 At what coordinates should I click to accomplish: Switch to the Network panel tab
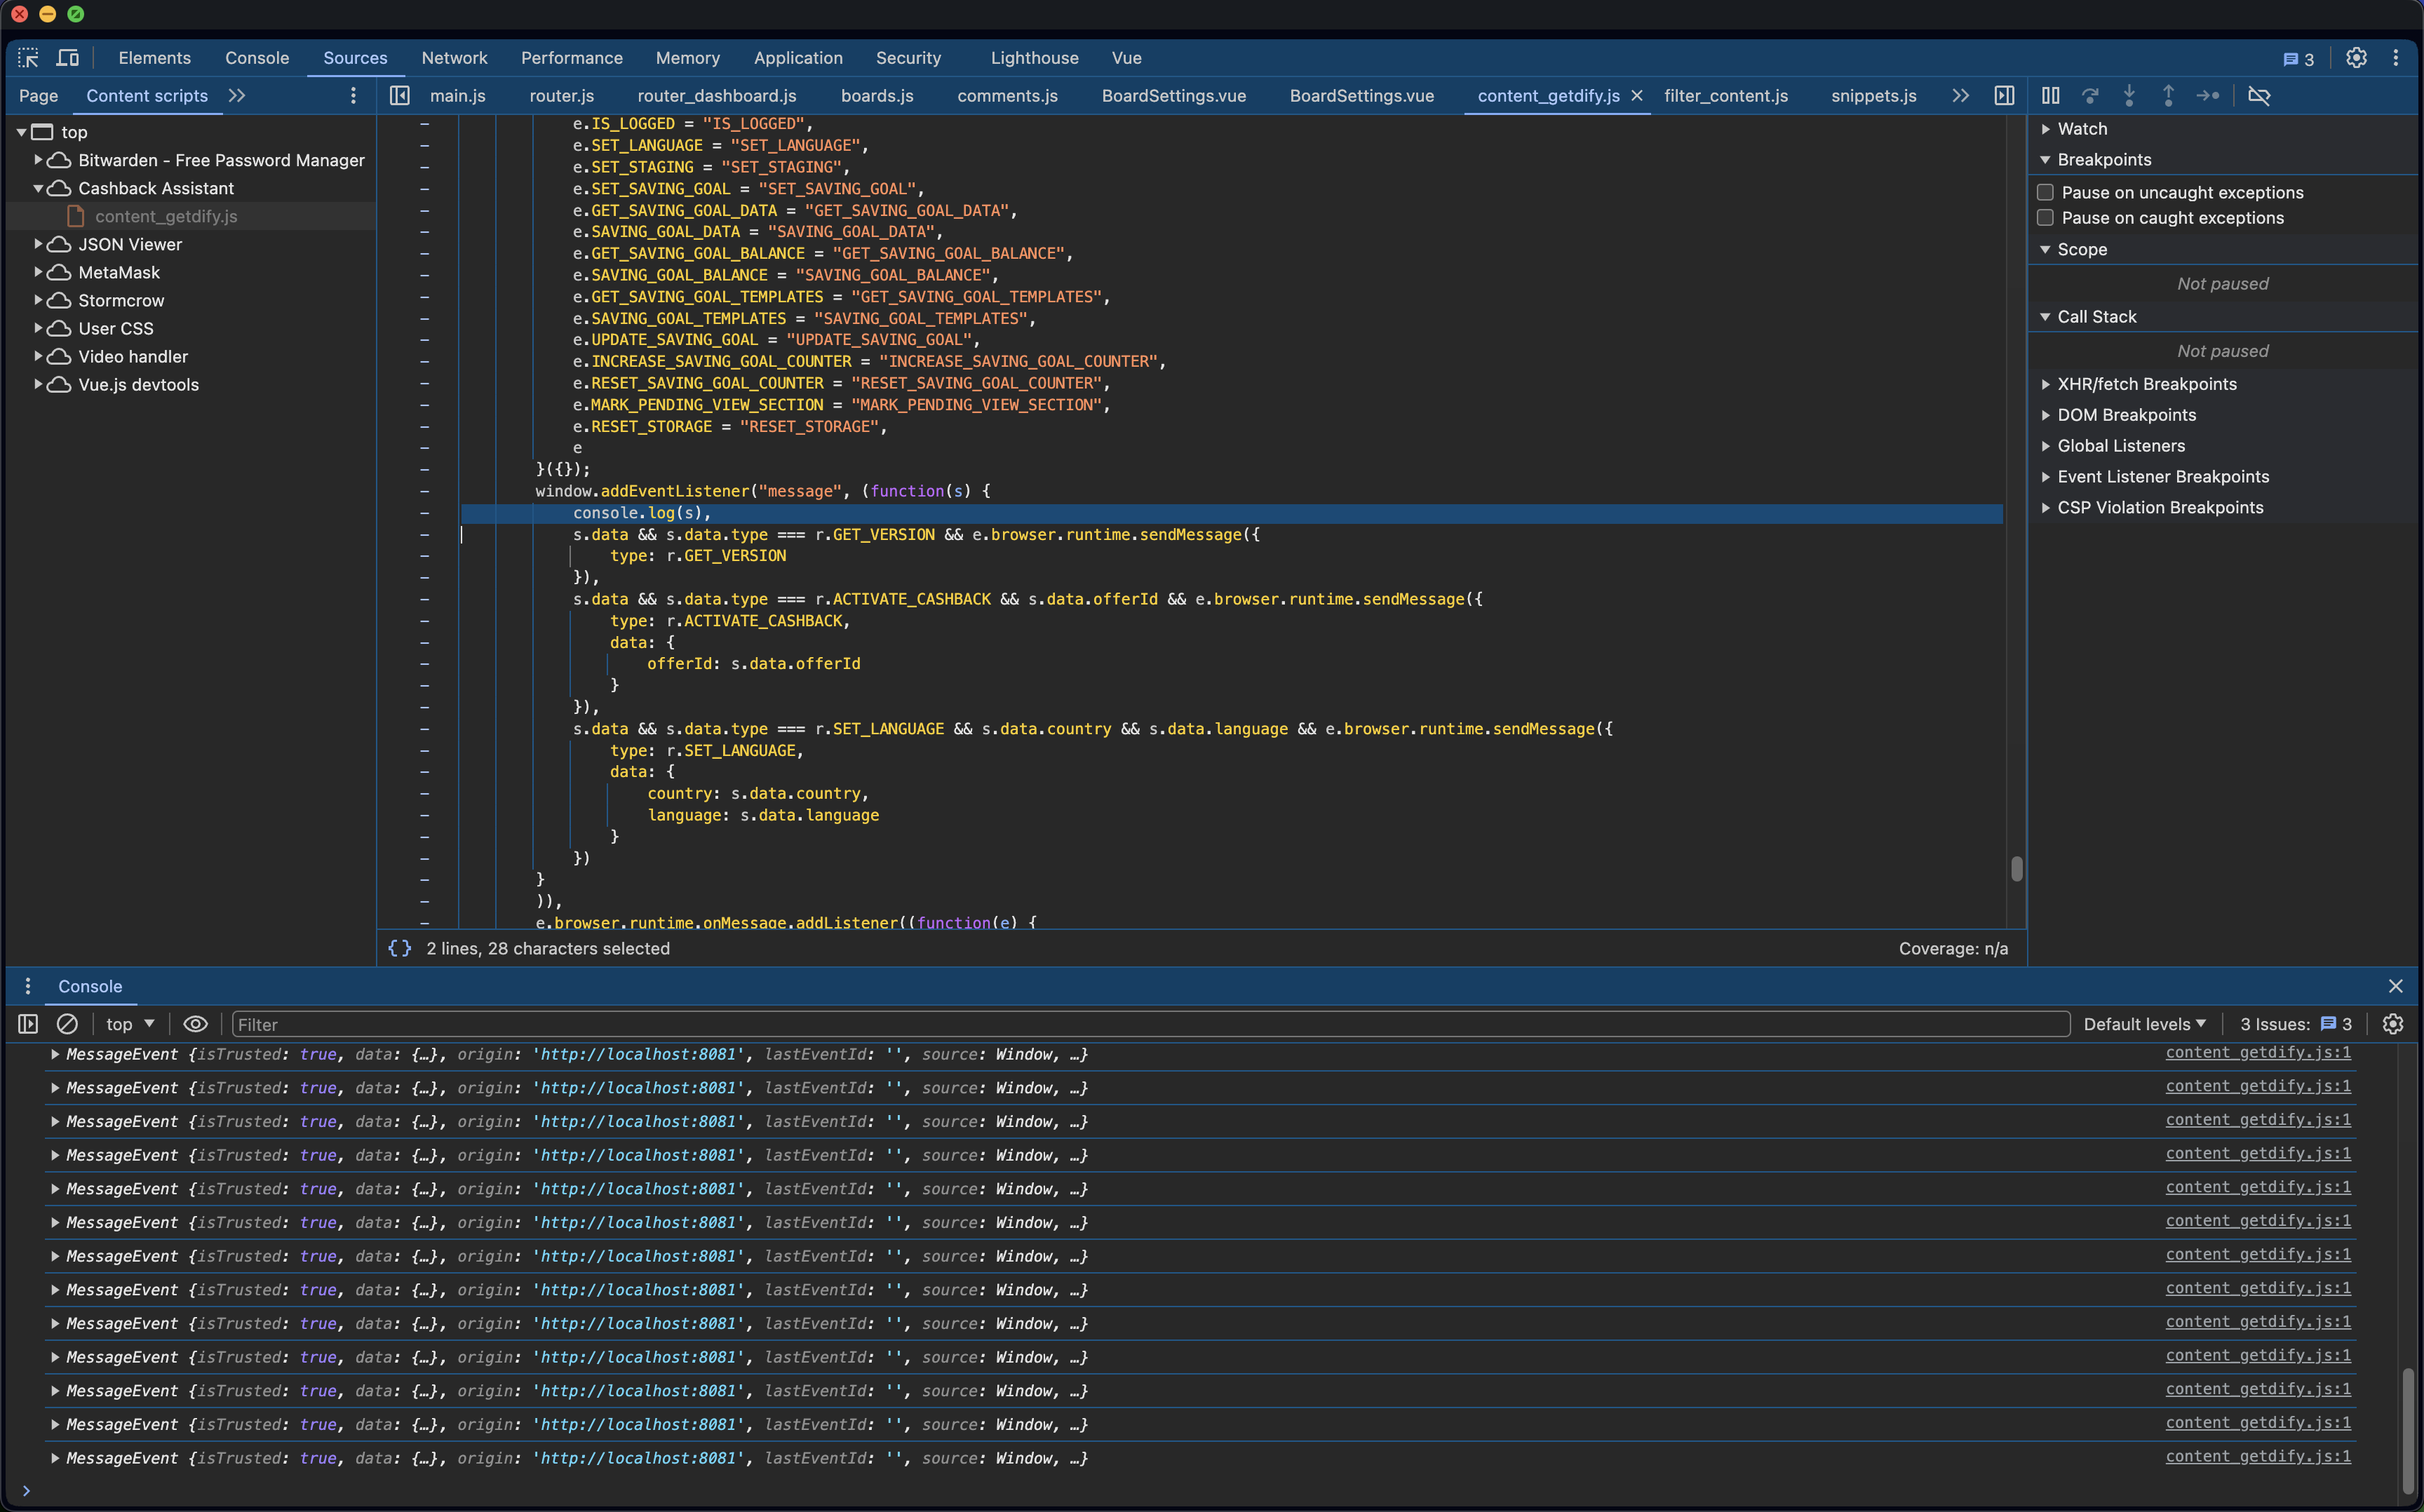click(x=454, y=58)
